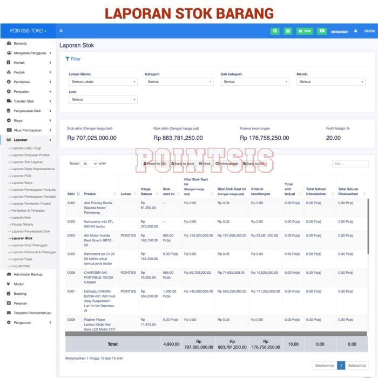Screen dimensions: 378x378
Task: Open the green POS button
Action: click(305, 31)
